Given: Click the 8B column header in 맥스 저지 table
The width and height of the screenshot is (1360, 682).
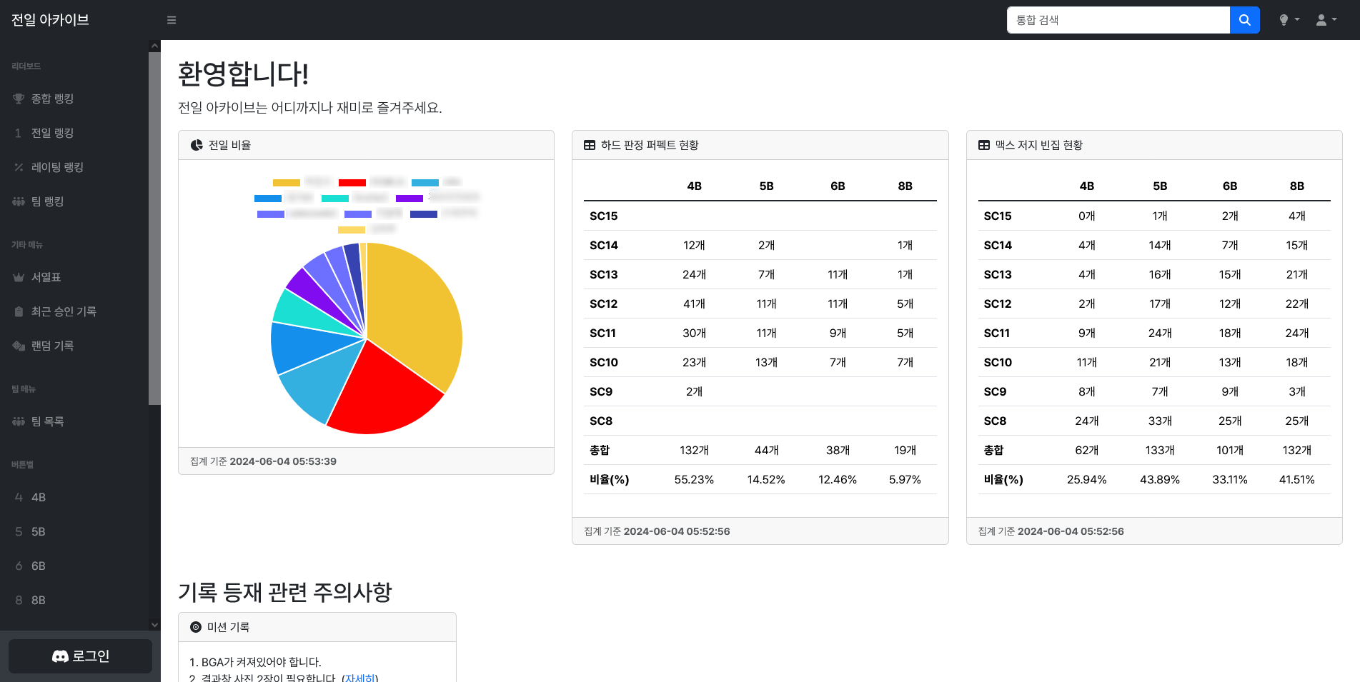Looking at the screenshot, I should pos(1297,186).
